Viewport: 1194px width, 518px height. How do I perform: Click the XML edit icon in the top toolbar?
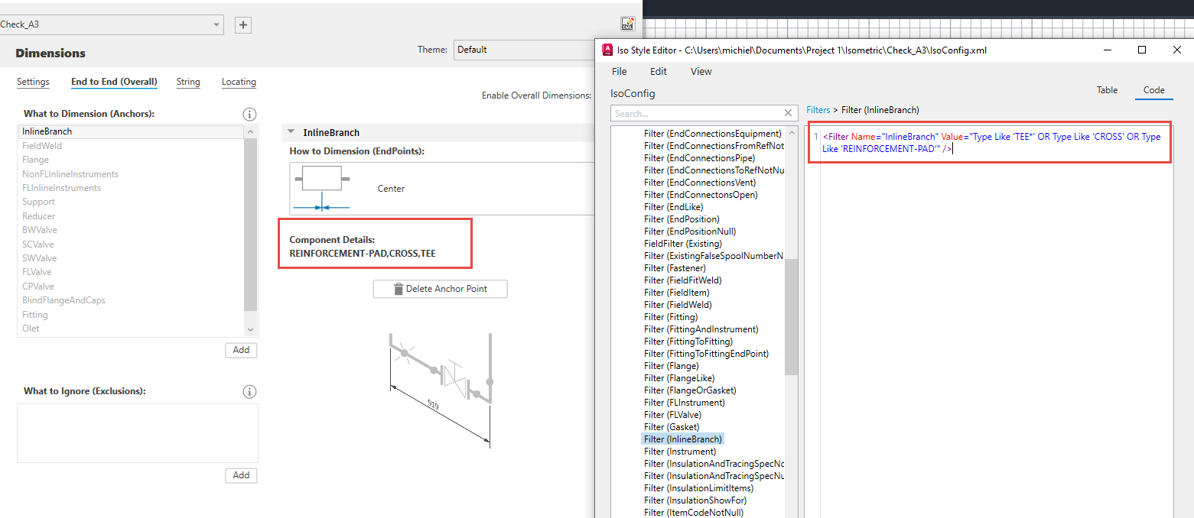click(x=627, y=23)
